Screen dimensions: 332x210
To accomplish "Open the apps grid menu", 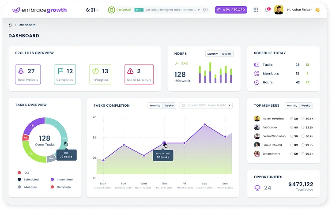I will [256, 10].
